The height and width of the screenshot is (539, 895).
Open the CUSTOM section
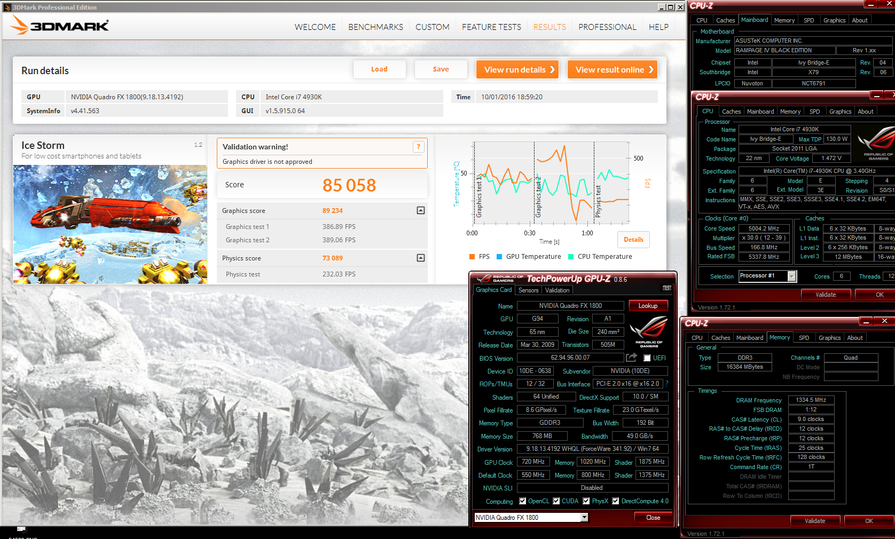point(433,27)
